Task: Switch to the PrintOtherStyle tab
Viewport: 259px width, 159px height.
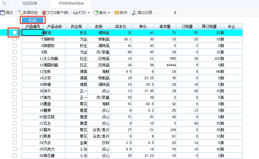Action: click(x=71, y=3)
